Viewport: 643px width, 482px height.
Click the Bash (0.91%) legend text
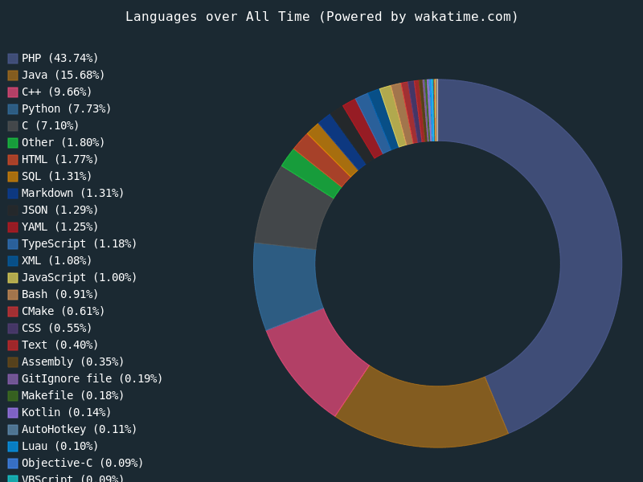[x=59, y=294]
